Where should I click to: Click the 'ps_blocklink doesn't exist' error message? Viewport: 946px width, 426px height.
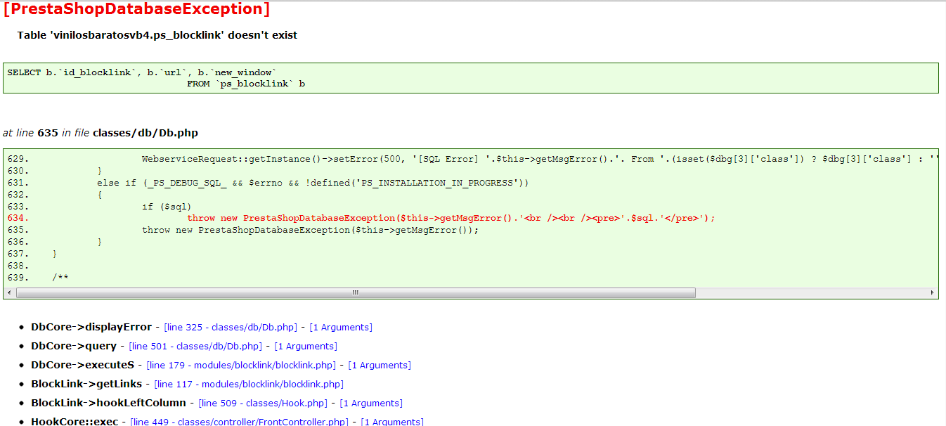point(157,35)
